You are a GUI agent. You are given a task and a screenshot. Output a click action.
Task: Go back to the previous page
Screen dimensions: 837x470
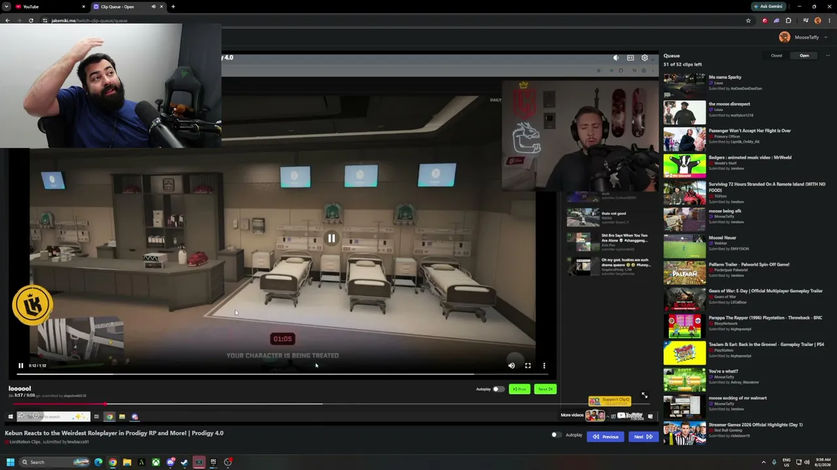(7, 20)
